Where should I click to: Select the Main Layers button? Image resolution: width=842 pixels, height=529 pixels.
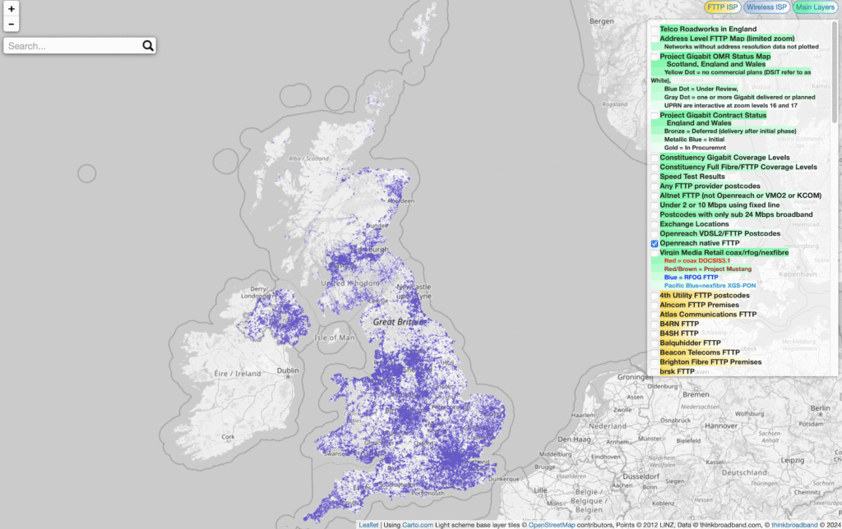point(815,7)
